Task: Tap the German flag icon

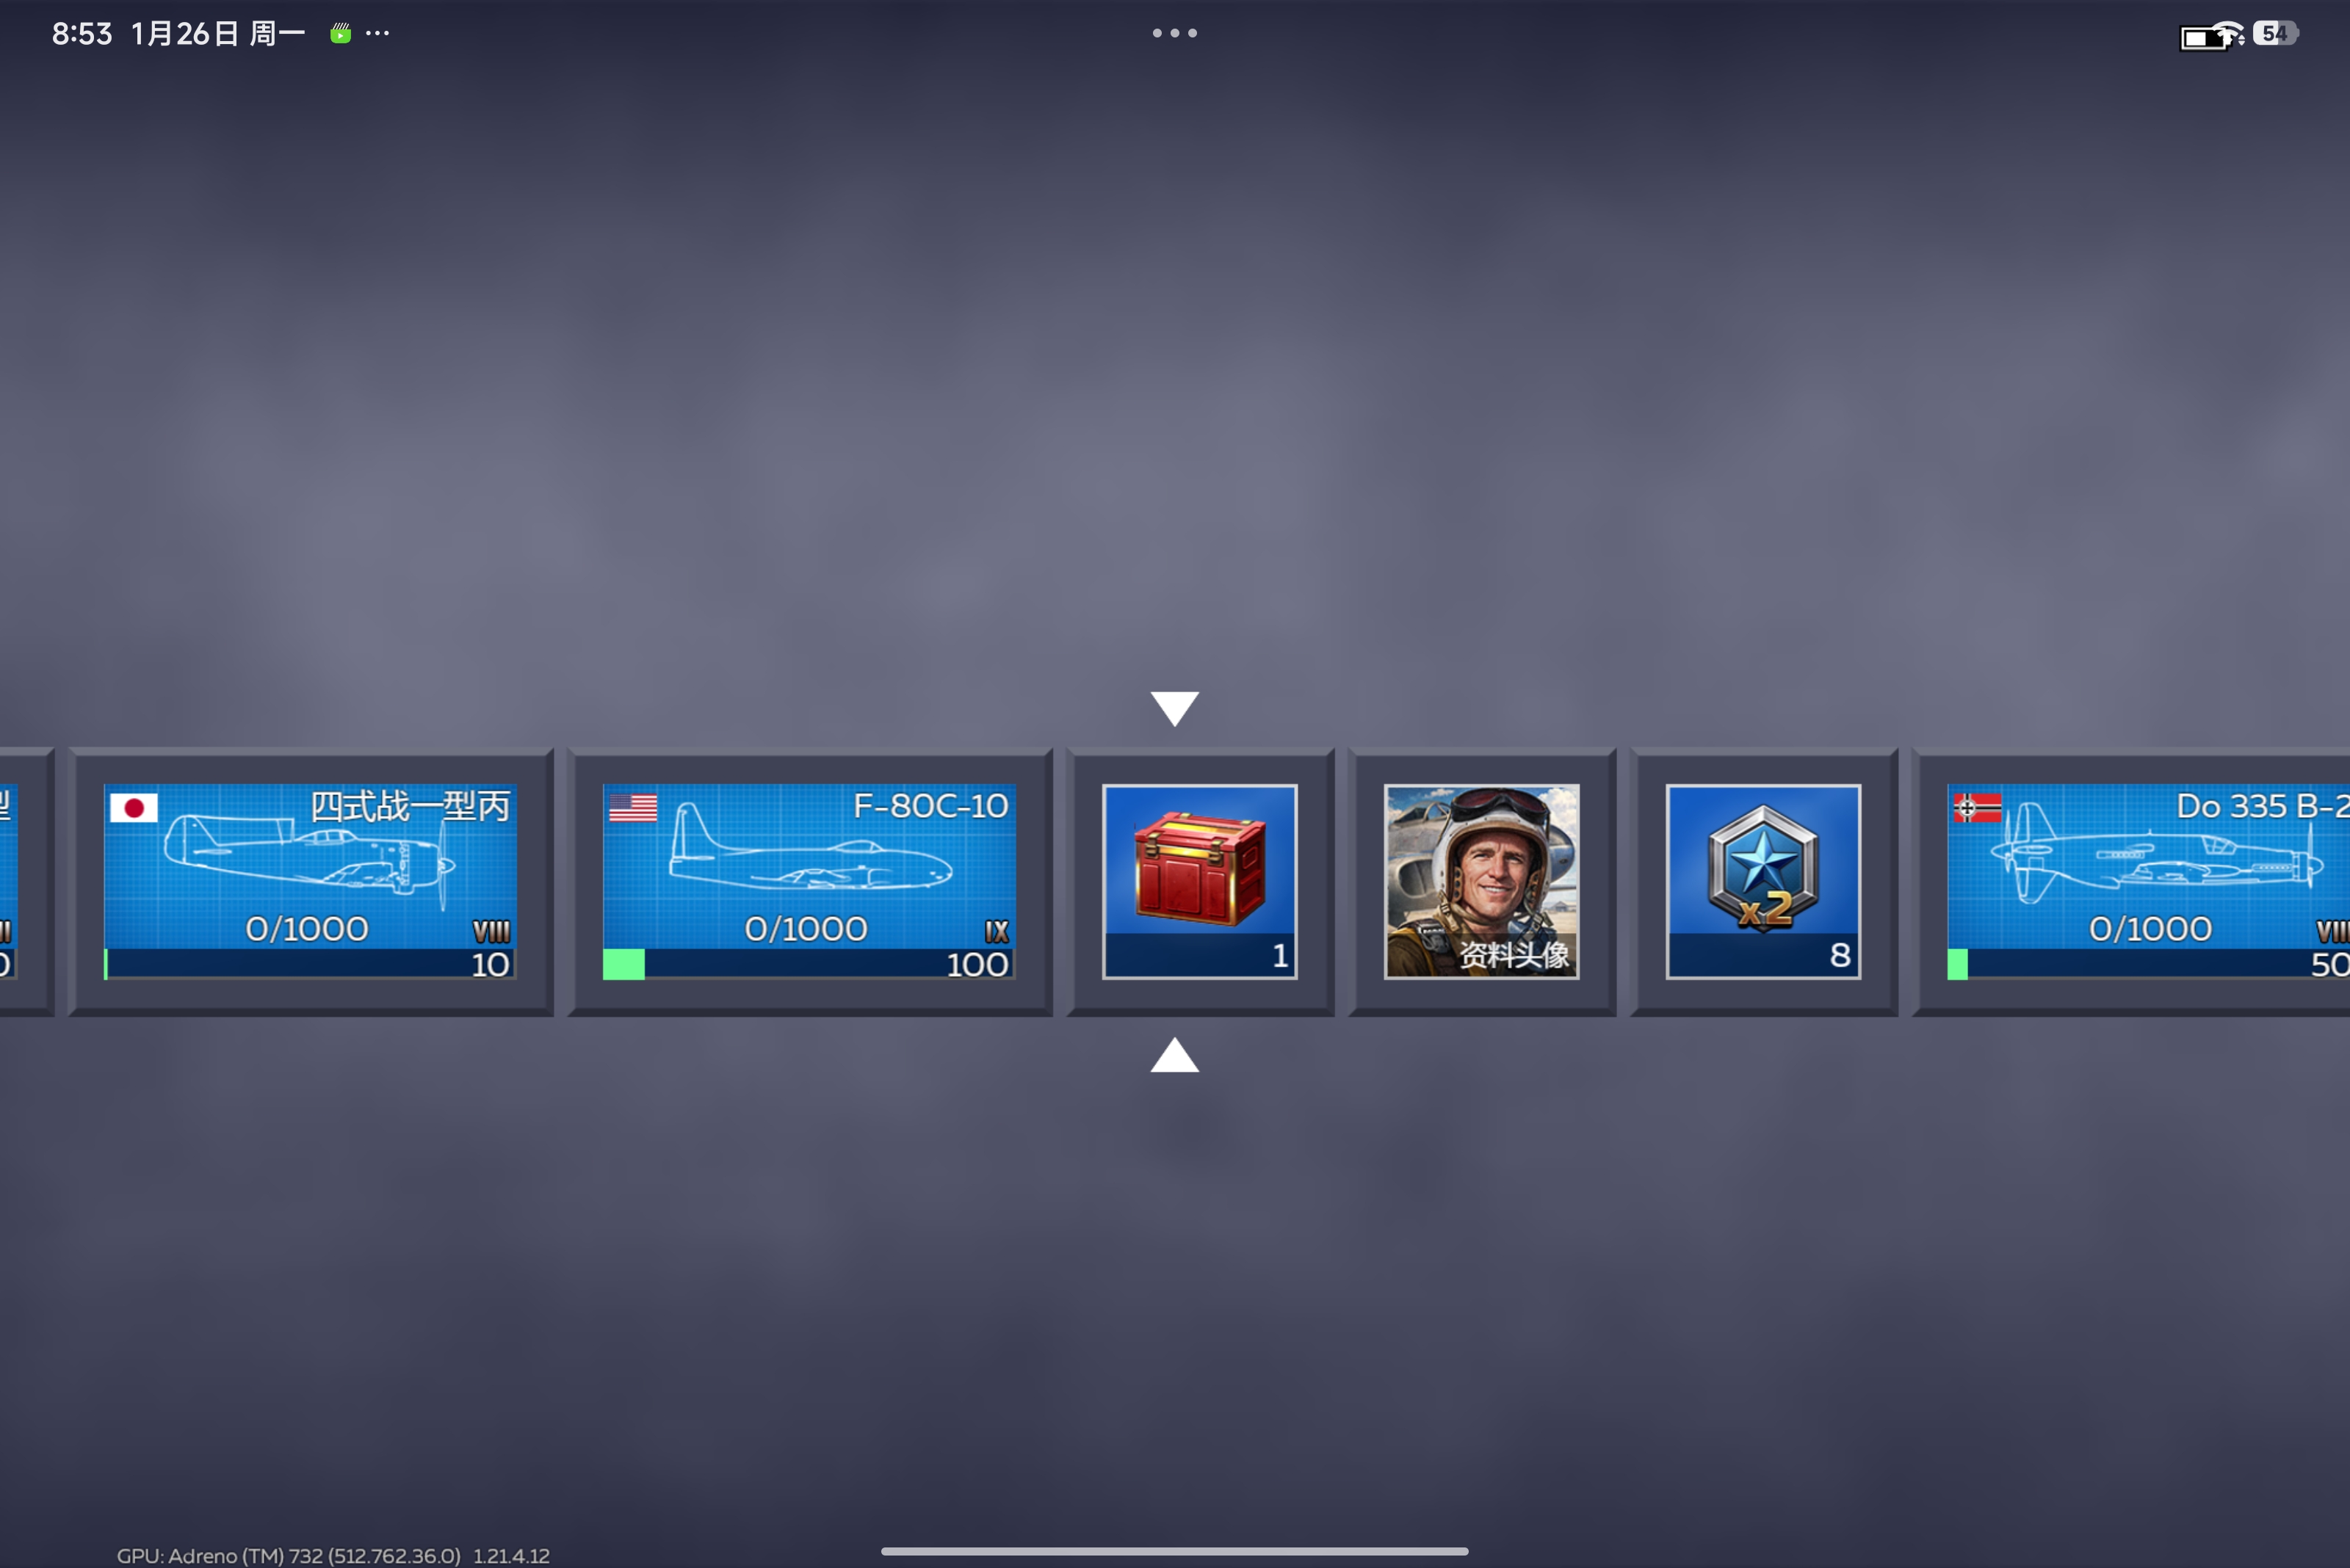Action: pyautogui.click(x=1976, y=807)
